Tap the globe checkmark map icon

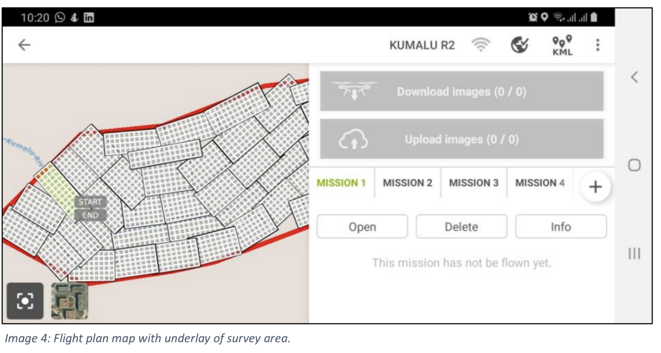(519, 45)
